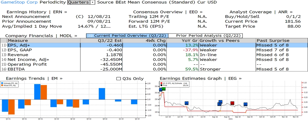
Task: Toggle the Q3s Only checkbox
Action: pyautogui.click(x=119, y=78)
